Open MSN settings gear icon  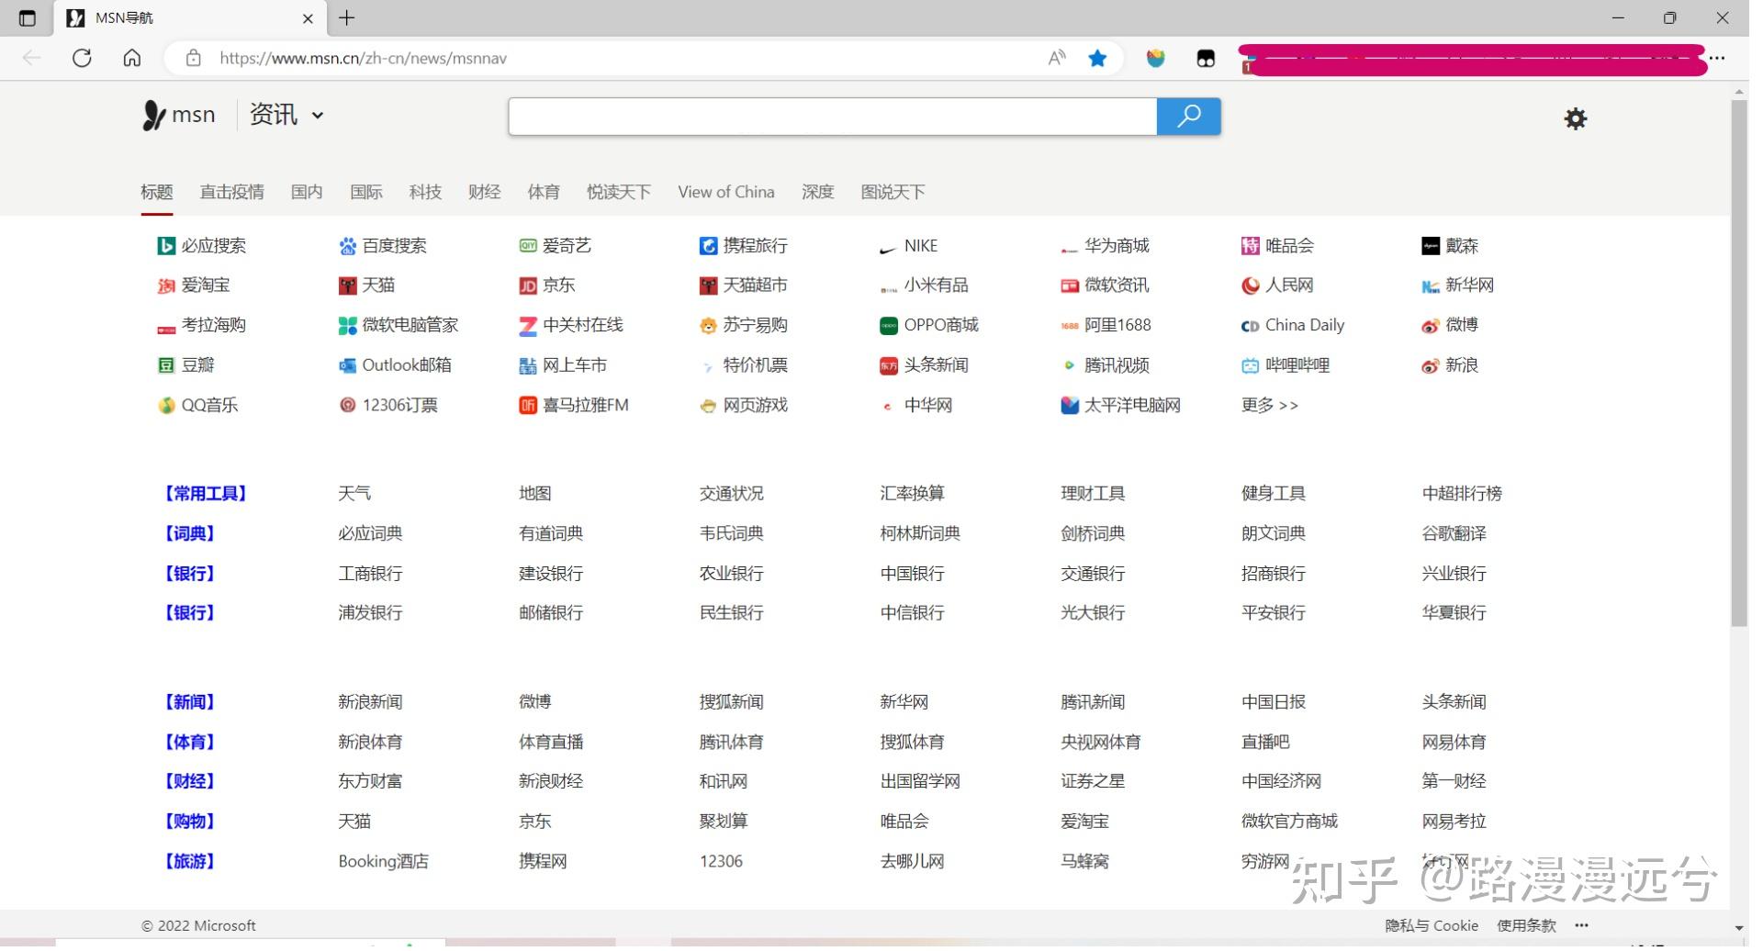1586,118
